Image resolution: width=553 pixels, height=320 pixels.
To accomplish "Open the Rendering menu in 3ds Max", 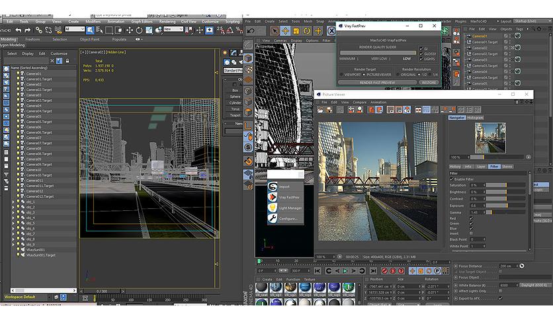I will click(167, 22).
